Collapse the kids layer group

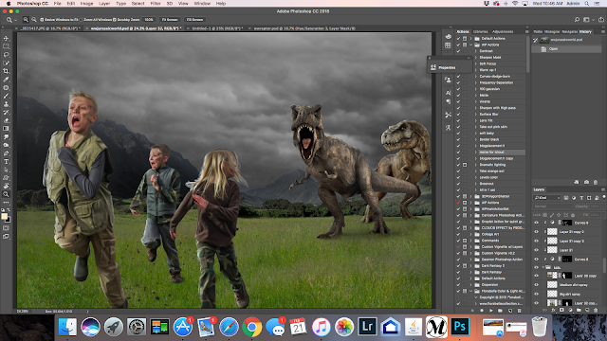point(543,267)
